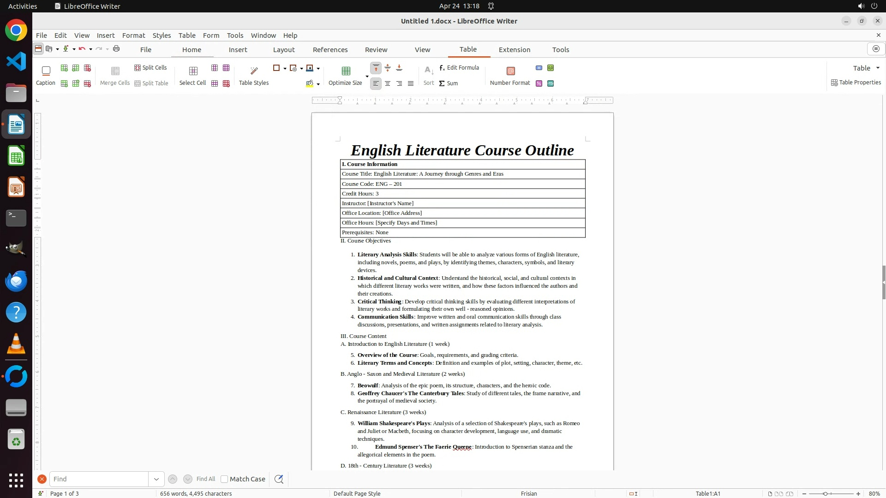Viewport: 886px width, 498px height.
Task: Insert a Caption for the table
Action: click(x=46, y=71)
